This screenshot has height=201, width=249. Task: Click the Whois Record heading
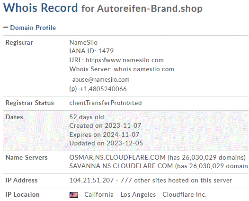[x=41, y=8]
